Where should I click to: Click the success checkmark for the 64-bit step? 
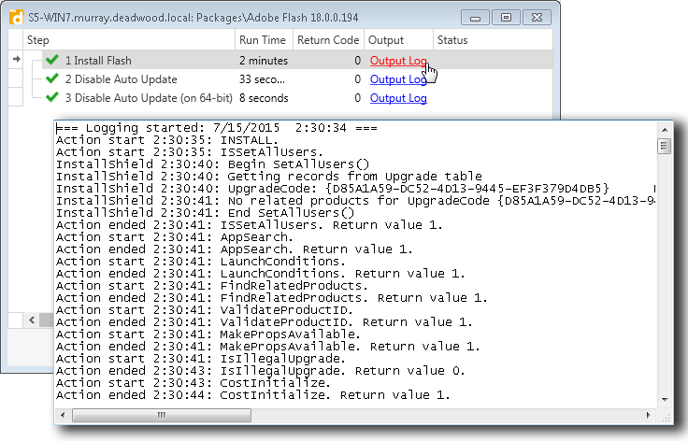click(x=51, y=98)
